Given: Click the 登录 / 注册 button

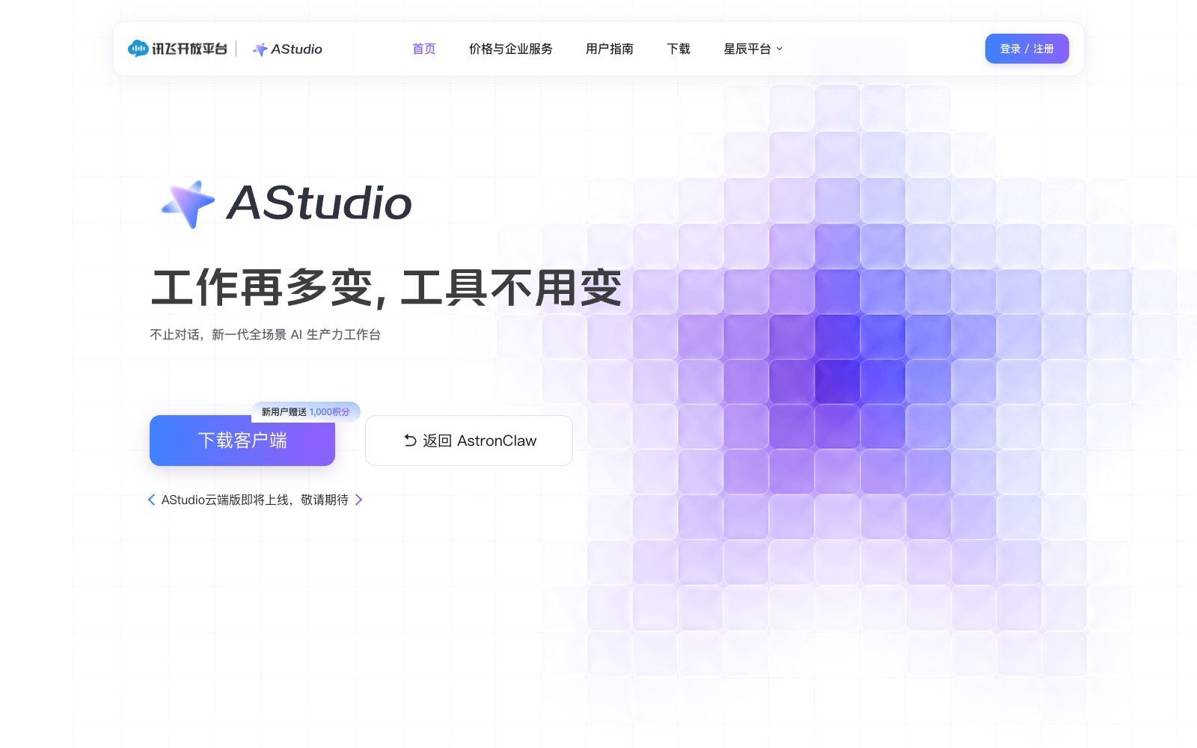Looking at the screenshot, I should click(x=1026, y=49).
